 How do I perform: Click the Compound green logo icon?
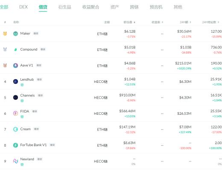pyautogui.click(x=15, y=50)
